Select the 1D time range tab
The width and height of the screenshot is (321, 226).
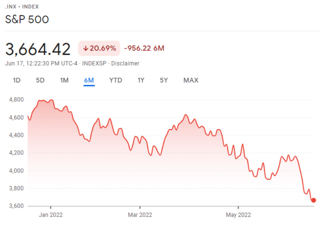pyautogui.click(x=17, y=80)
